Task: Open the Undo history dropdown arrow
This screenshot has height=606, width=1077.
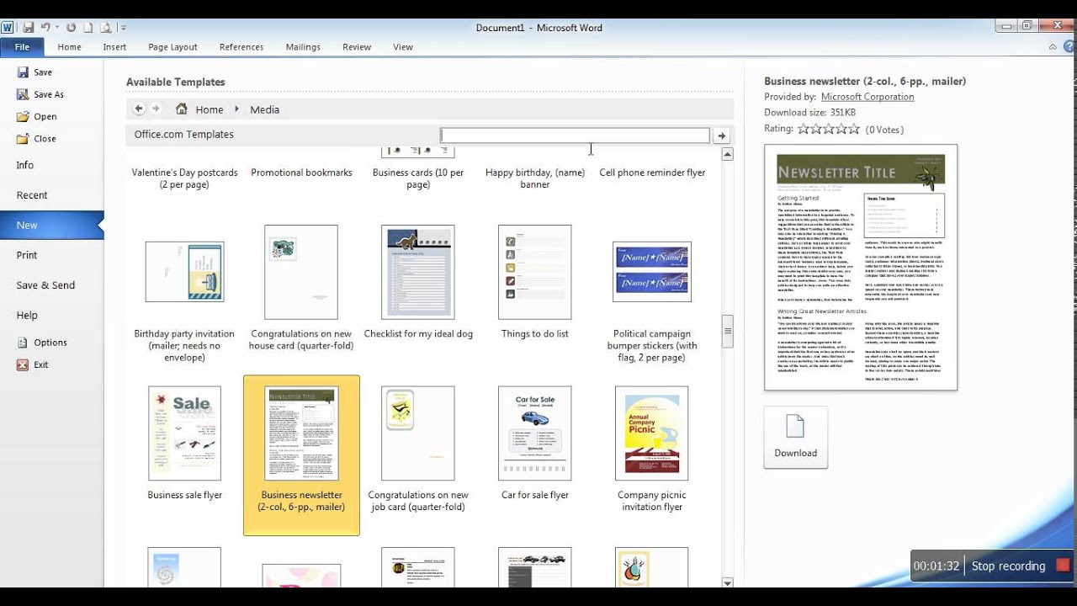Action: pyautogui.click(x=56, y=28)
